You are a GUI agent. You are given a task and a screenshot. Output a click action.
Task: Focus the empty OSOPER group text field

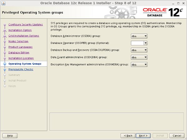click(x=137, y=43)
